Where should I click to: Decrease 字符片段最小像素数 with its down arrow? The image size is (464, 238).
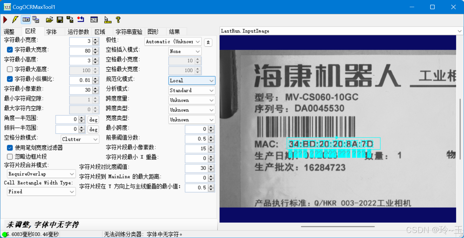point(211,150)
